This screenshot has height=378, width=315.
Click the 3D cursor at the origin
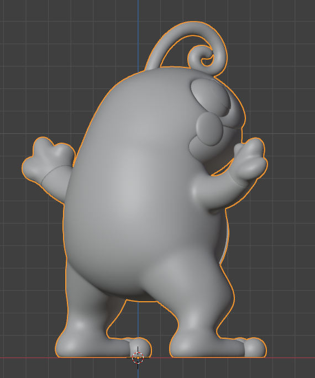(x=138, y=358)
